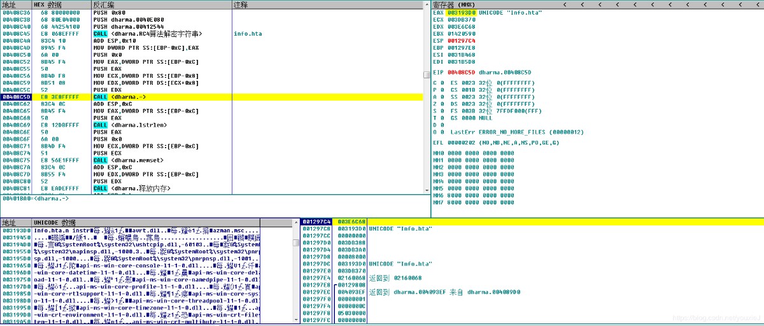Select address 00408C36 in the disassembly

16,13
